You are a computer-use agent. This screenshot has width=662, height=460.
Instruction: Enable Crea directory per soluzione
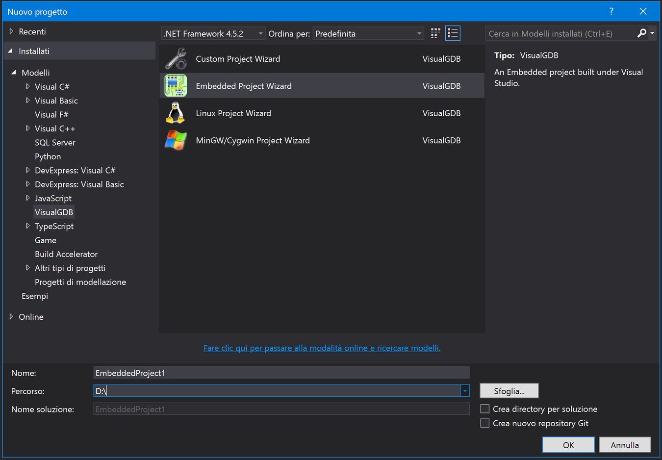(484, 409)
